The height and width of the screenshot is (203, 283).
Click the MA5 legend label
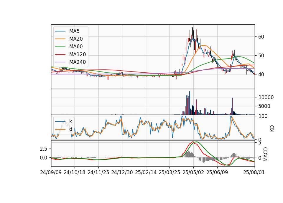pyautogui.click(x=74, y=31)
